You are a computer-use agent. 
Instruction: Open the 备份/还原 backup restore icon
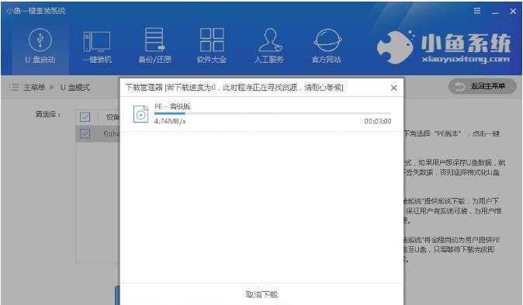[x=154, y=46]
